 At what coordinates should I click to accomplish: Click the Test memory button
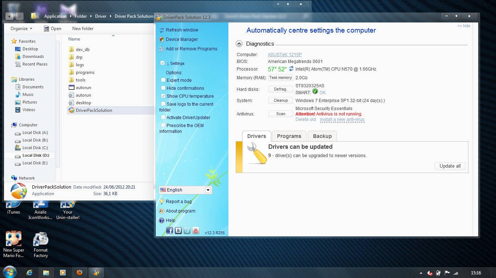tap(280, 77)
